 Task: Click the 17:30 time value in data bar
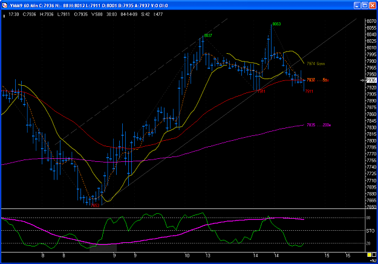tap(14, 14)
